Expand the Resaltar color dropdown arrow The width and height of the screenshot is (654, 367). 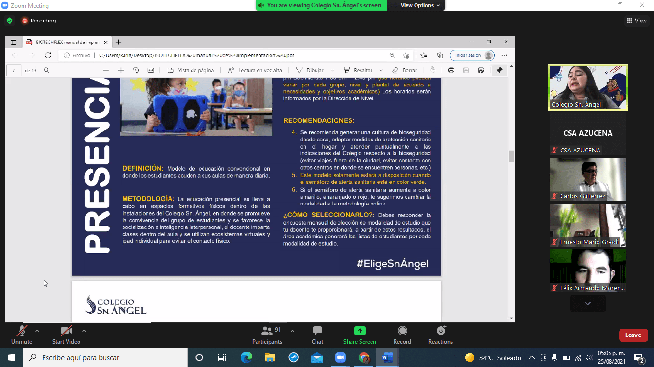(x=381, y=70)
